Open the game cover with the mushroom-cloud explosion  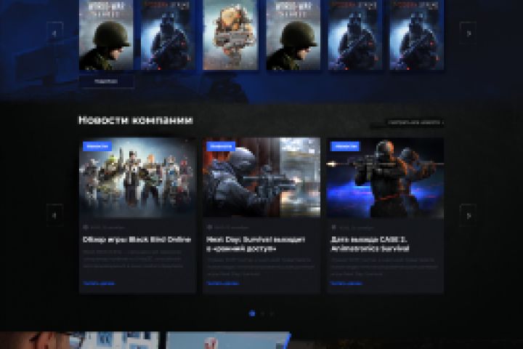click(x=230, y=34)
